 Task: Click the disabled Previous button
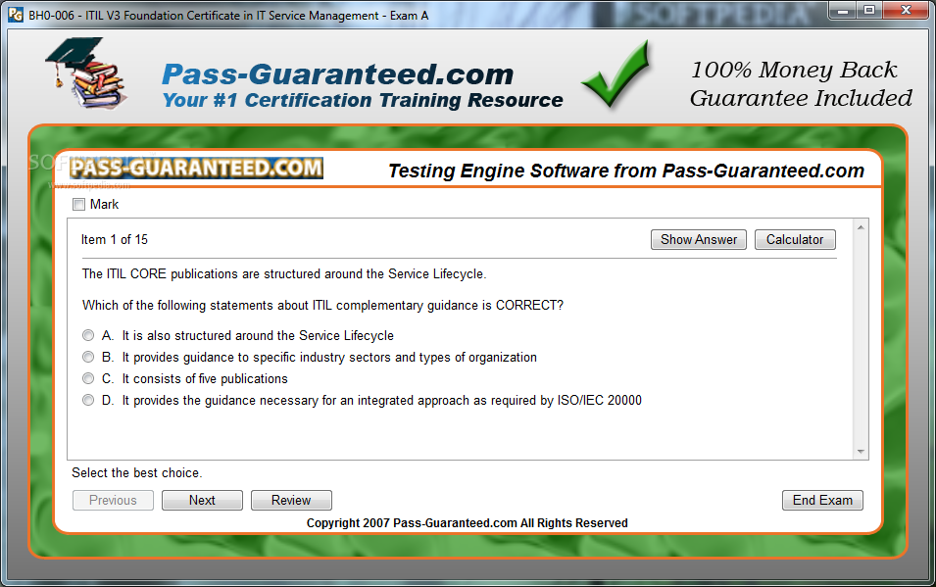(113, 501)
